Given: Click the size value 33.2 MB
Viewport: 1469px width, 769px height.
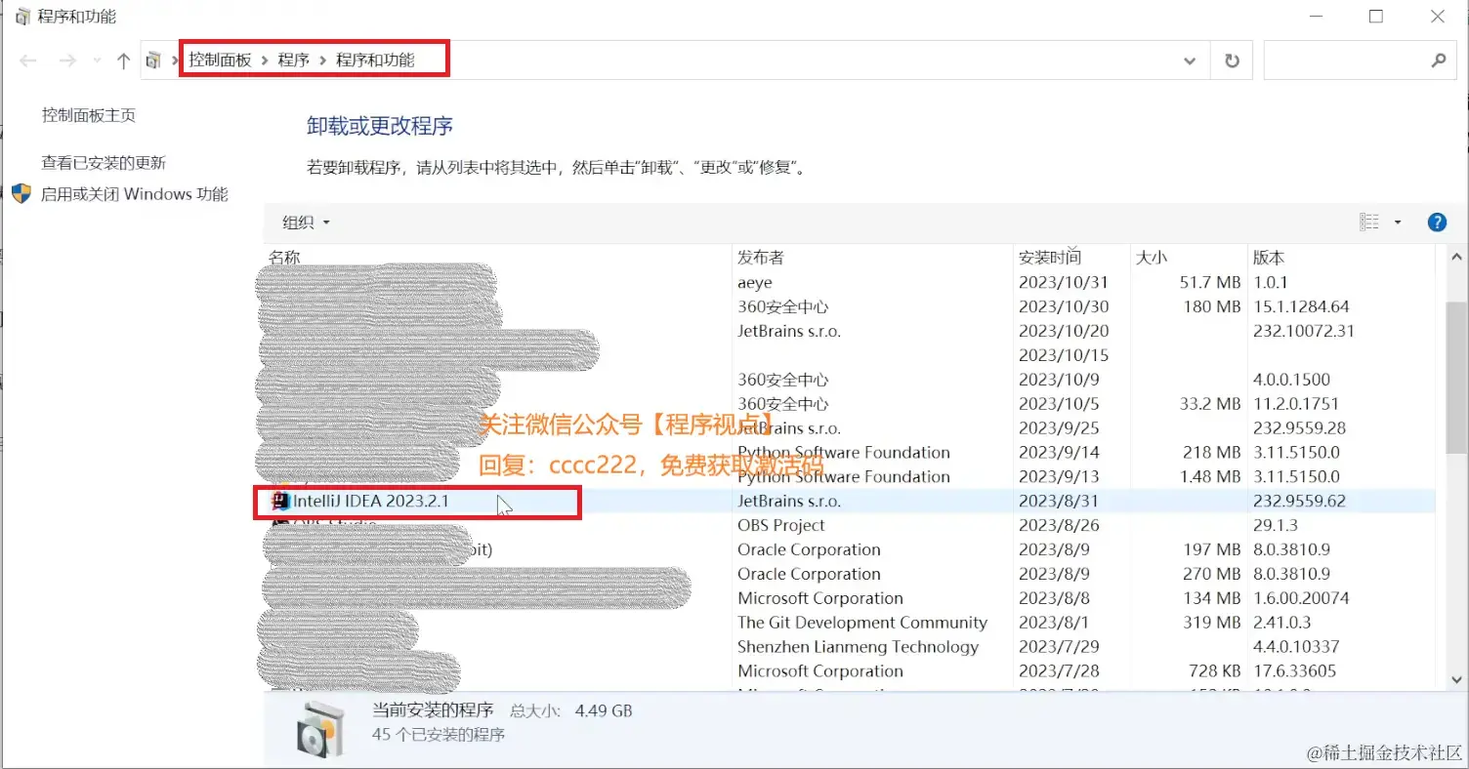Looking at the screenshot, I should (1209, 404).
